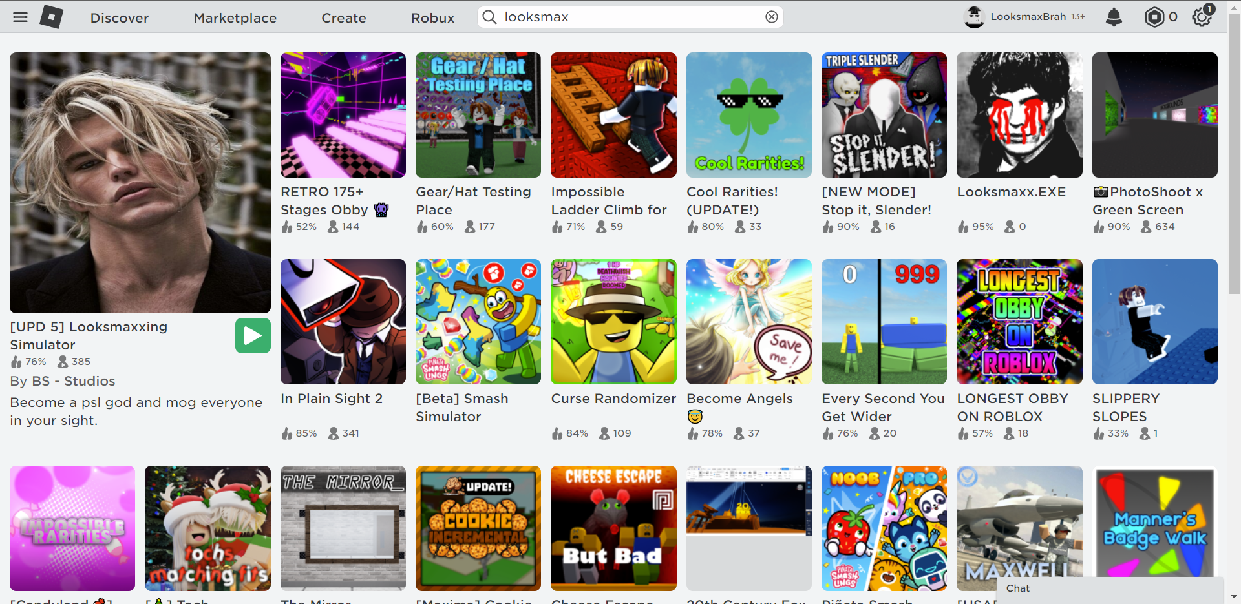Clear the search field with X icon
Screen dimensions: 1241x604
pos(771,17)
